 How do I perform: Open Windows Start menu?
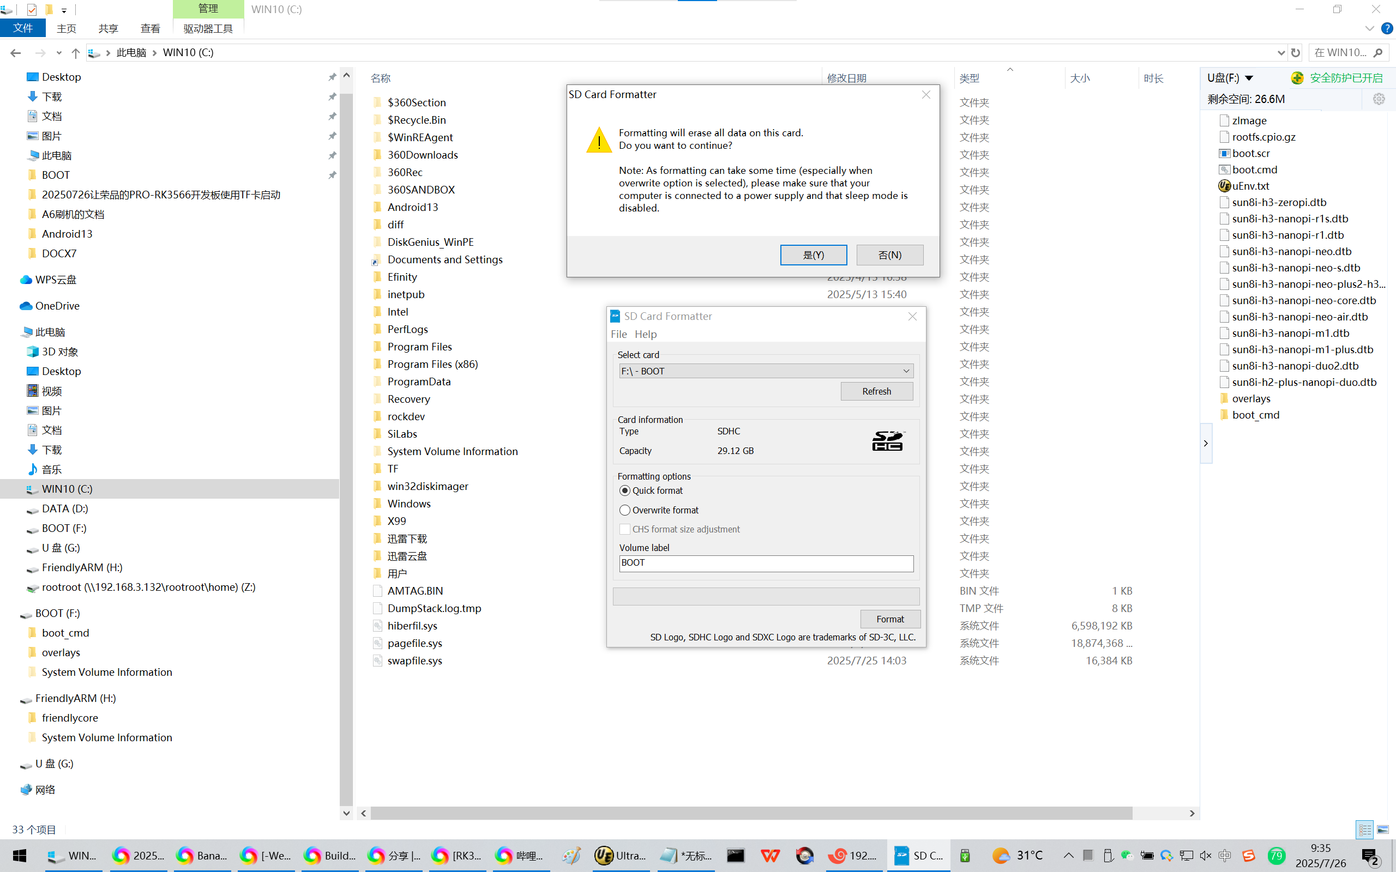(x=19, y=856)
